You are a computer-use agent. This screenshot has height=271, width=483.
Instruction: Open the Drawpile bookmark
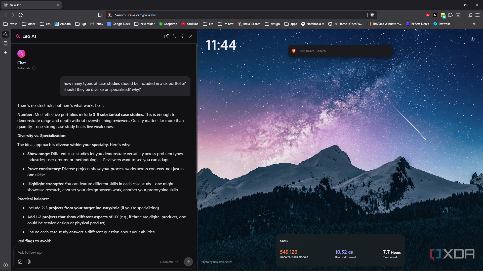pyautogui.click(x=442, y=24)
